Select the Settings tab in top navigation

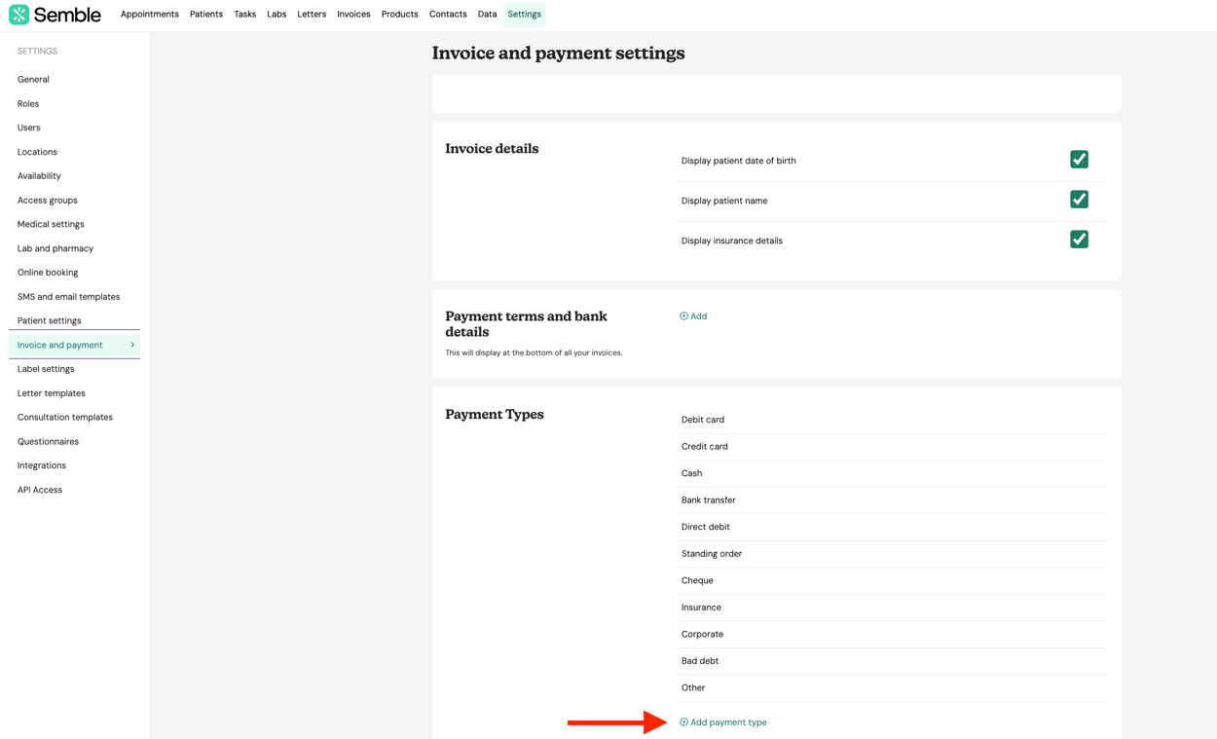[524, 15]
